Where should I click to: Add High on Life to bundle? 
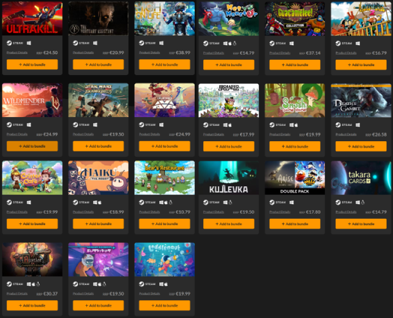tap(164, 64)
